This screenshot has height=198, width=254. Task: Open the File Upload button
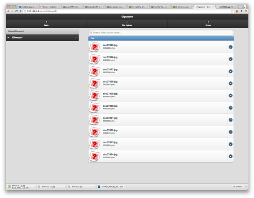pos(127,24)
